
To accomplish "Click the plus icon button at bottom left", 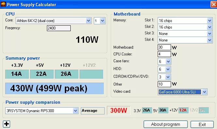I will click(7, 124).
